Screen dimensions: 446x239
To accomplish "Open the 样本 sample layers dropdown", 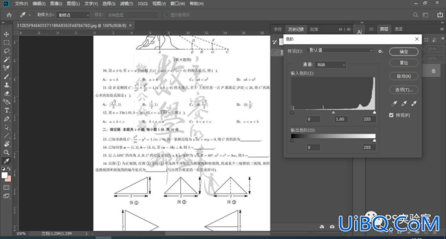I will click(x=132, y=15).
